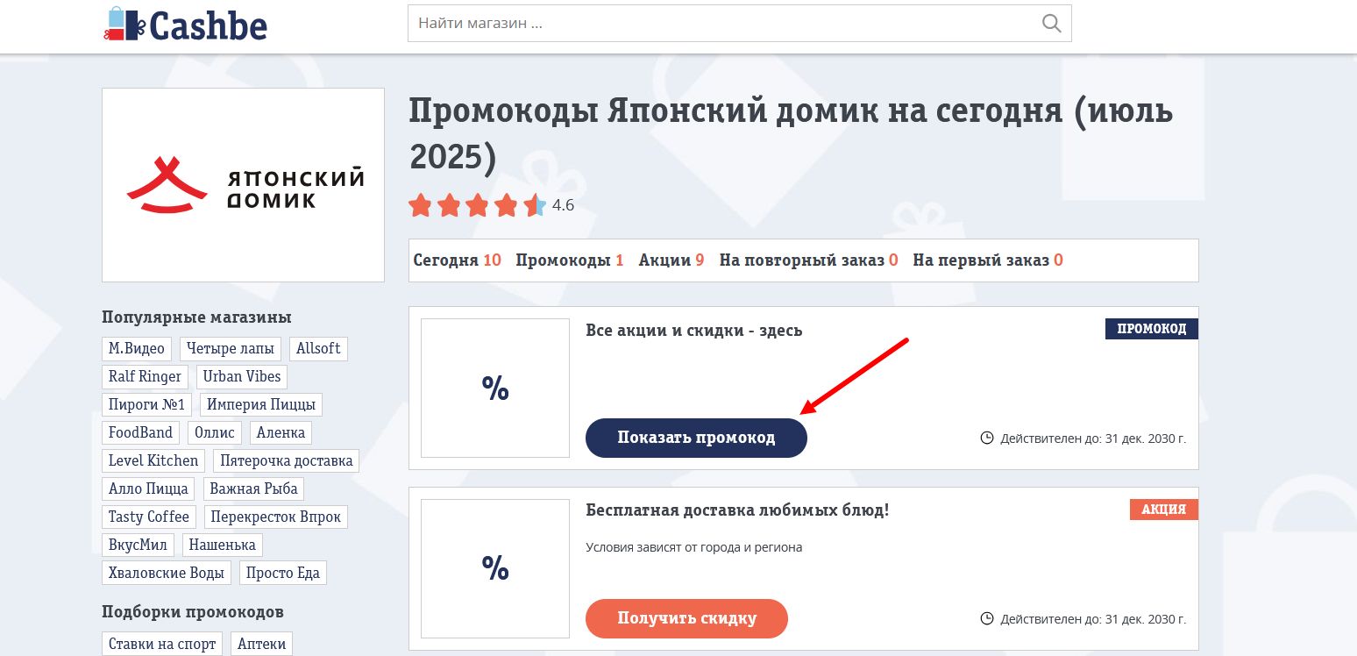Screen dimensions: 1357x656
Task: Click percent thumbnail of free delivery offer
Action: click(495, 568)
